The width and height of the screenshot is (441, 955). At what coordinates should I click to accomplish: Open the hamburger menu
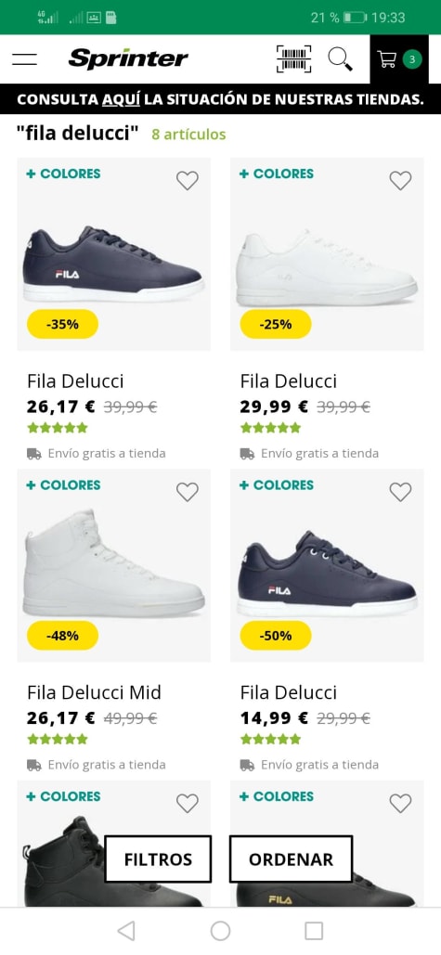pyautogui.click(x=24, y=59)
